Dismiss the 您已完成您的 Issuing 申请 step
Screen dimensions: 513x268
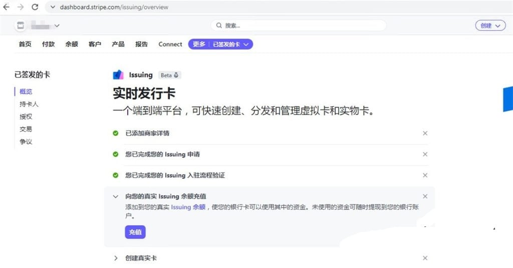(x=425, y=154)
